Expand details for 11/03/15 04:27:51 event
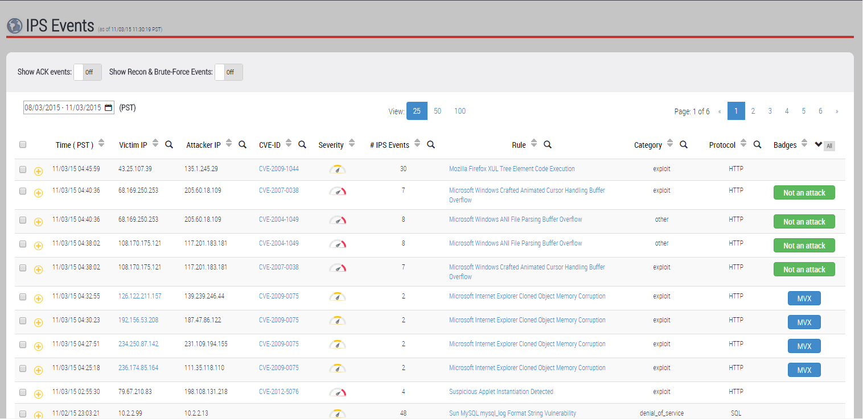Image resolution: width=863 pixels, height=419 pixels. (x=39, y=346)
